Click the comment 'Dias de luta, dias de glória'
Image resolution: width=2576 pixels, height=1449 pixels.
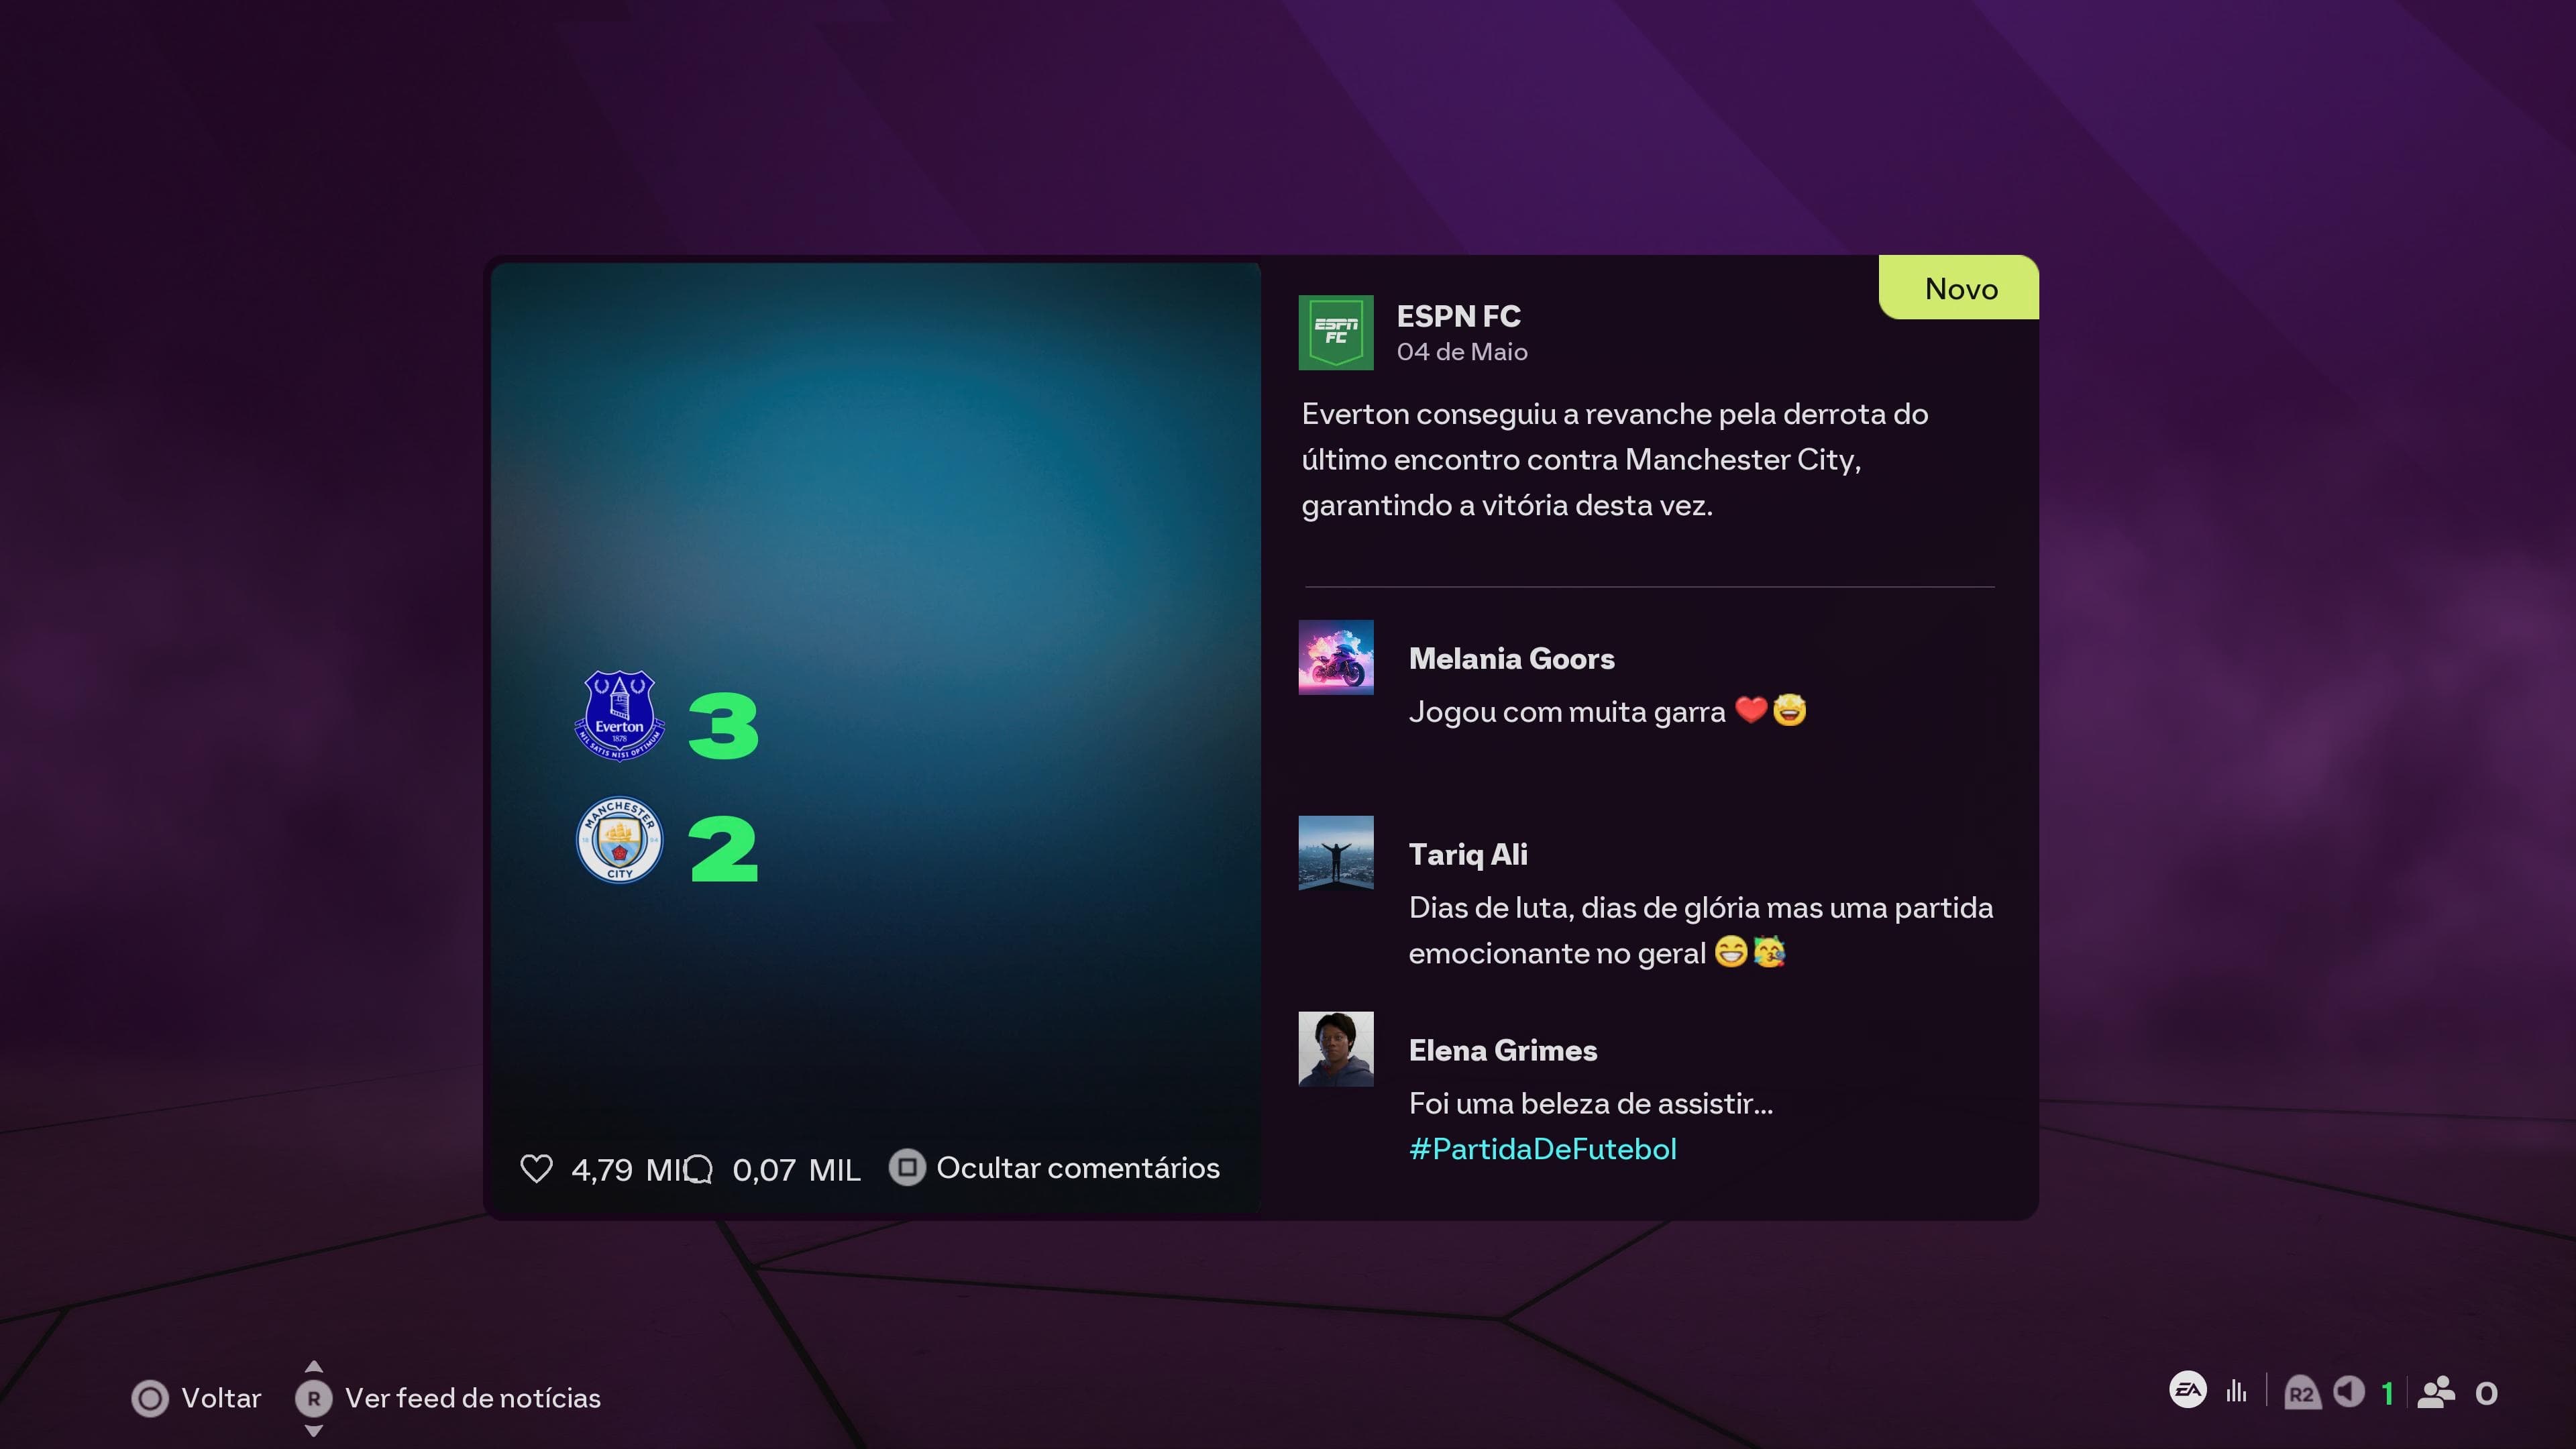click(1701, 930)
